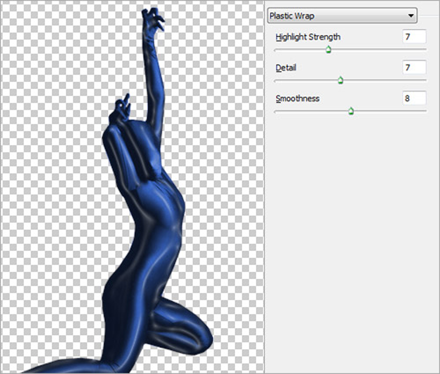440x374 pixels.
Task: Click the Detail value field
Action: coord(414,68)
